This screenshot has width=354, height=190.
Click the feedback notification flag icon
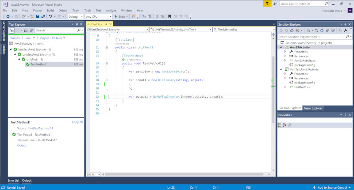268,4
